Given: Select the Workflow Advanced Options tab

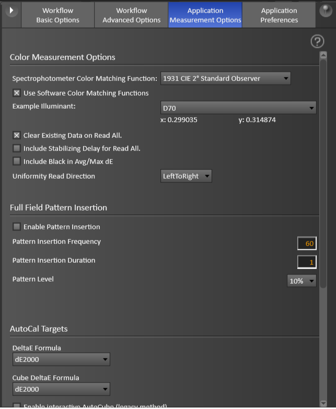Looking at the screenshot, I should [131, 15].
